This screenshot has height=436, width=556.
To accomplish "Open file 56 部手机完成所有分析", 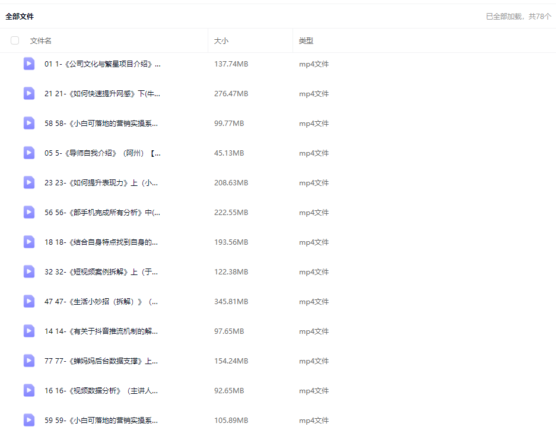I will [x=102, y=213].
